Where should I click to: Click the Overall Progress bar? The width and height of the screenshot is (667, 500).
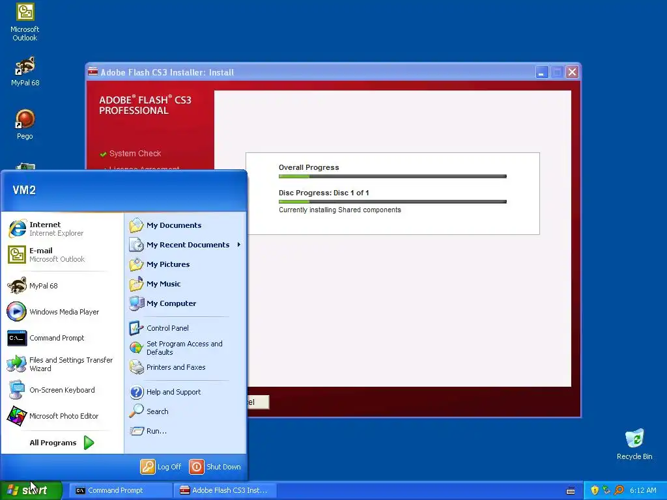(393, 176)
